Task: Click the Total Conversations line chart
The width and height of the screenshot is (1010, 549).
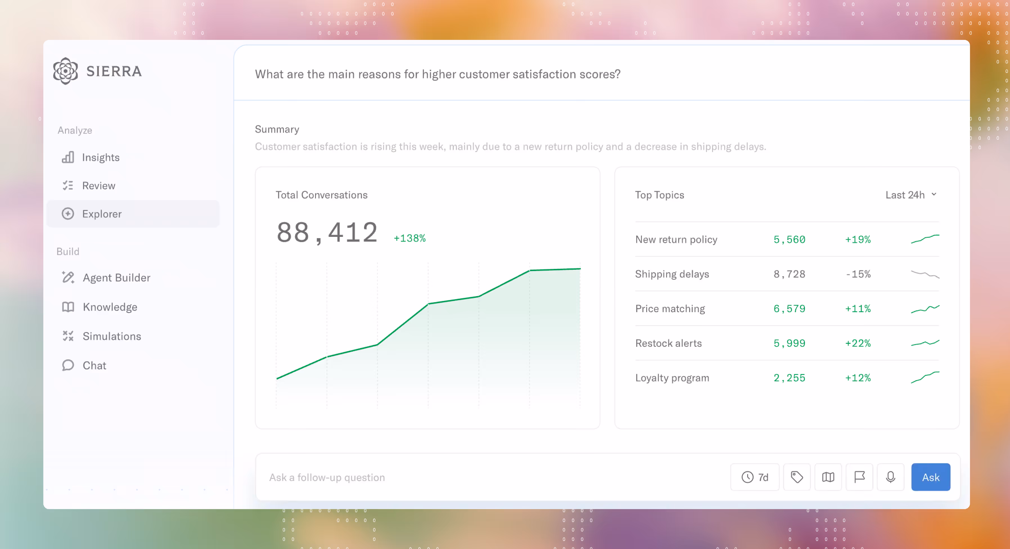Action: 428,335
